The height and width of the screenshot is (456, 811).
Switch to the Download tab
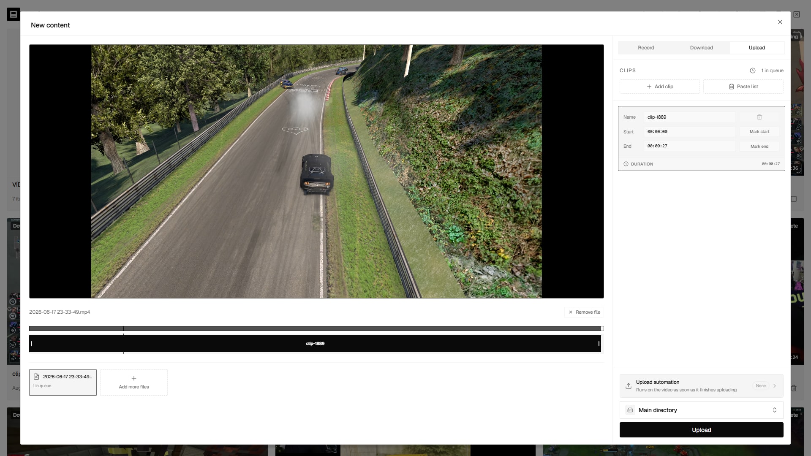tap(701, 48)
